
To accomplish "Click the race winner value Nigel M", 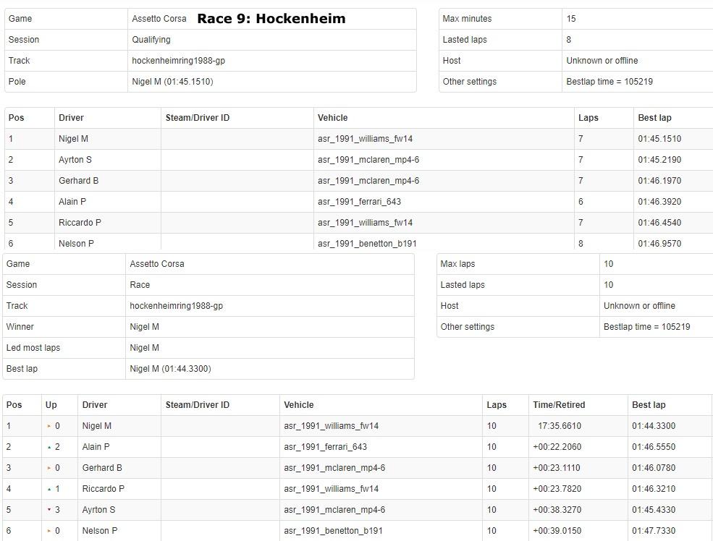I will (144, 327).
